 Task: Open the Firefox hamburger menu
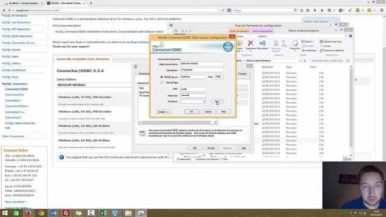click(x=382, y=10)
